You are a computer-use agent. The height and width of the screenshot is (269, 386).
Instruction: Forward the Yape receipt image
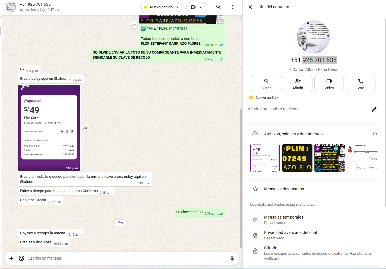pos(86,128)
